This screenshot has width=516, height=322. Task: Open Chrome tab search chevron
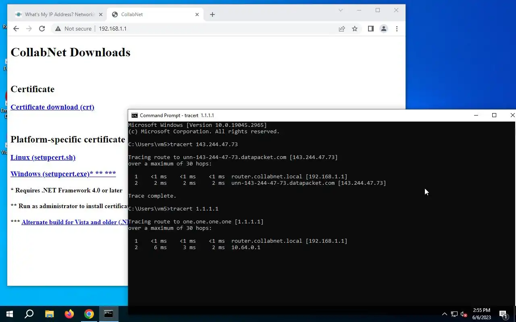[341, 10]
